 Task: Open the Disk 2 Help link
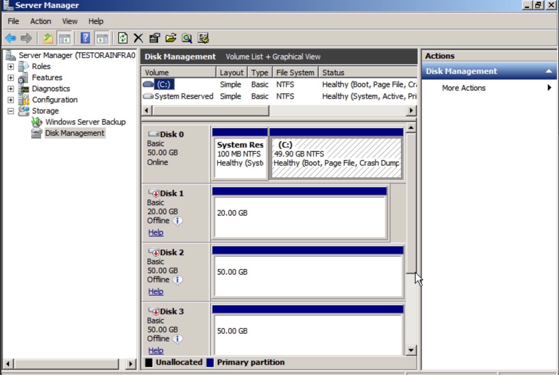point(156,291)
